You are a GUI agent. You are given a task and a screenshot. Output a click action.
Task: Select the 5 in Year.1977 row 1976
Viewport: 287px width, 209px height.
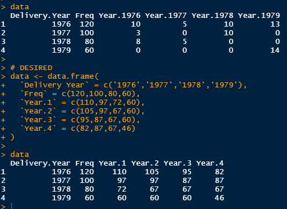tap(185, 24)
